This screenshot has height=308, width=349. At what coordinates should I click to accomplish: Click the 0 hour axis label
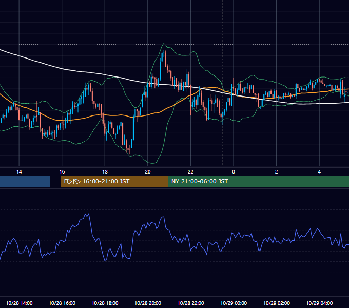click(x=234, y=172)
